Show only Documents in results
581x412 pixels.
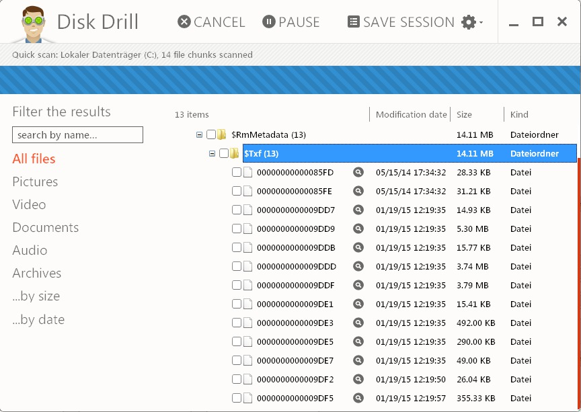point(46,227)
